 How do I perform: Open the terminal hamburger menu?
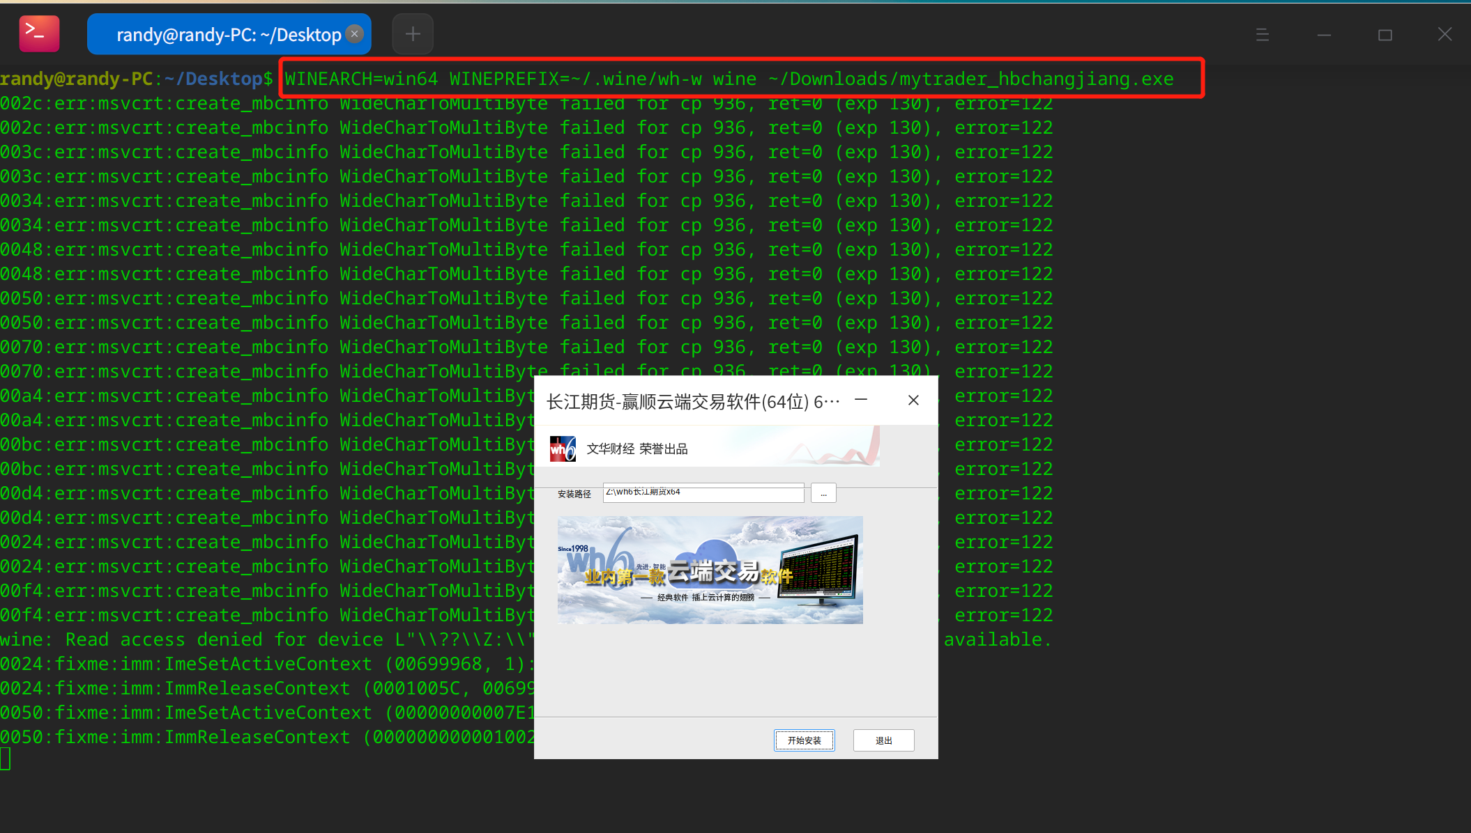[1262, 34]
